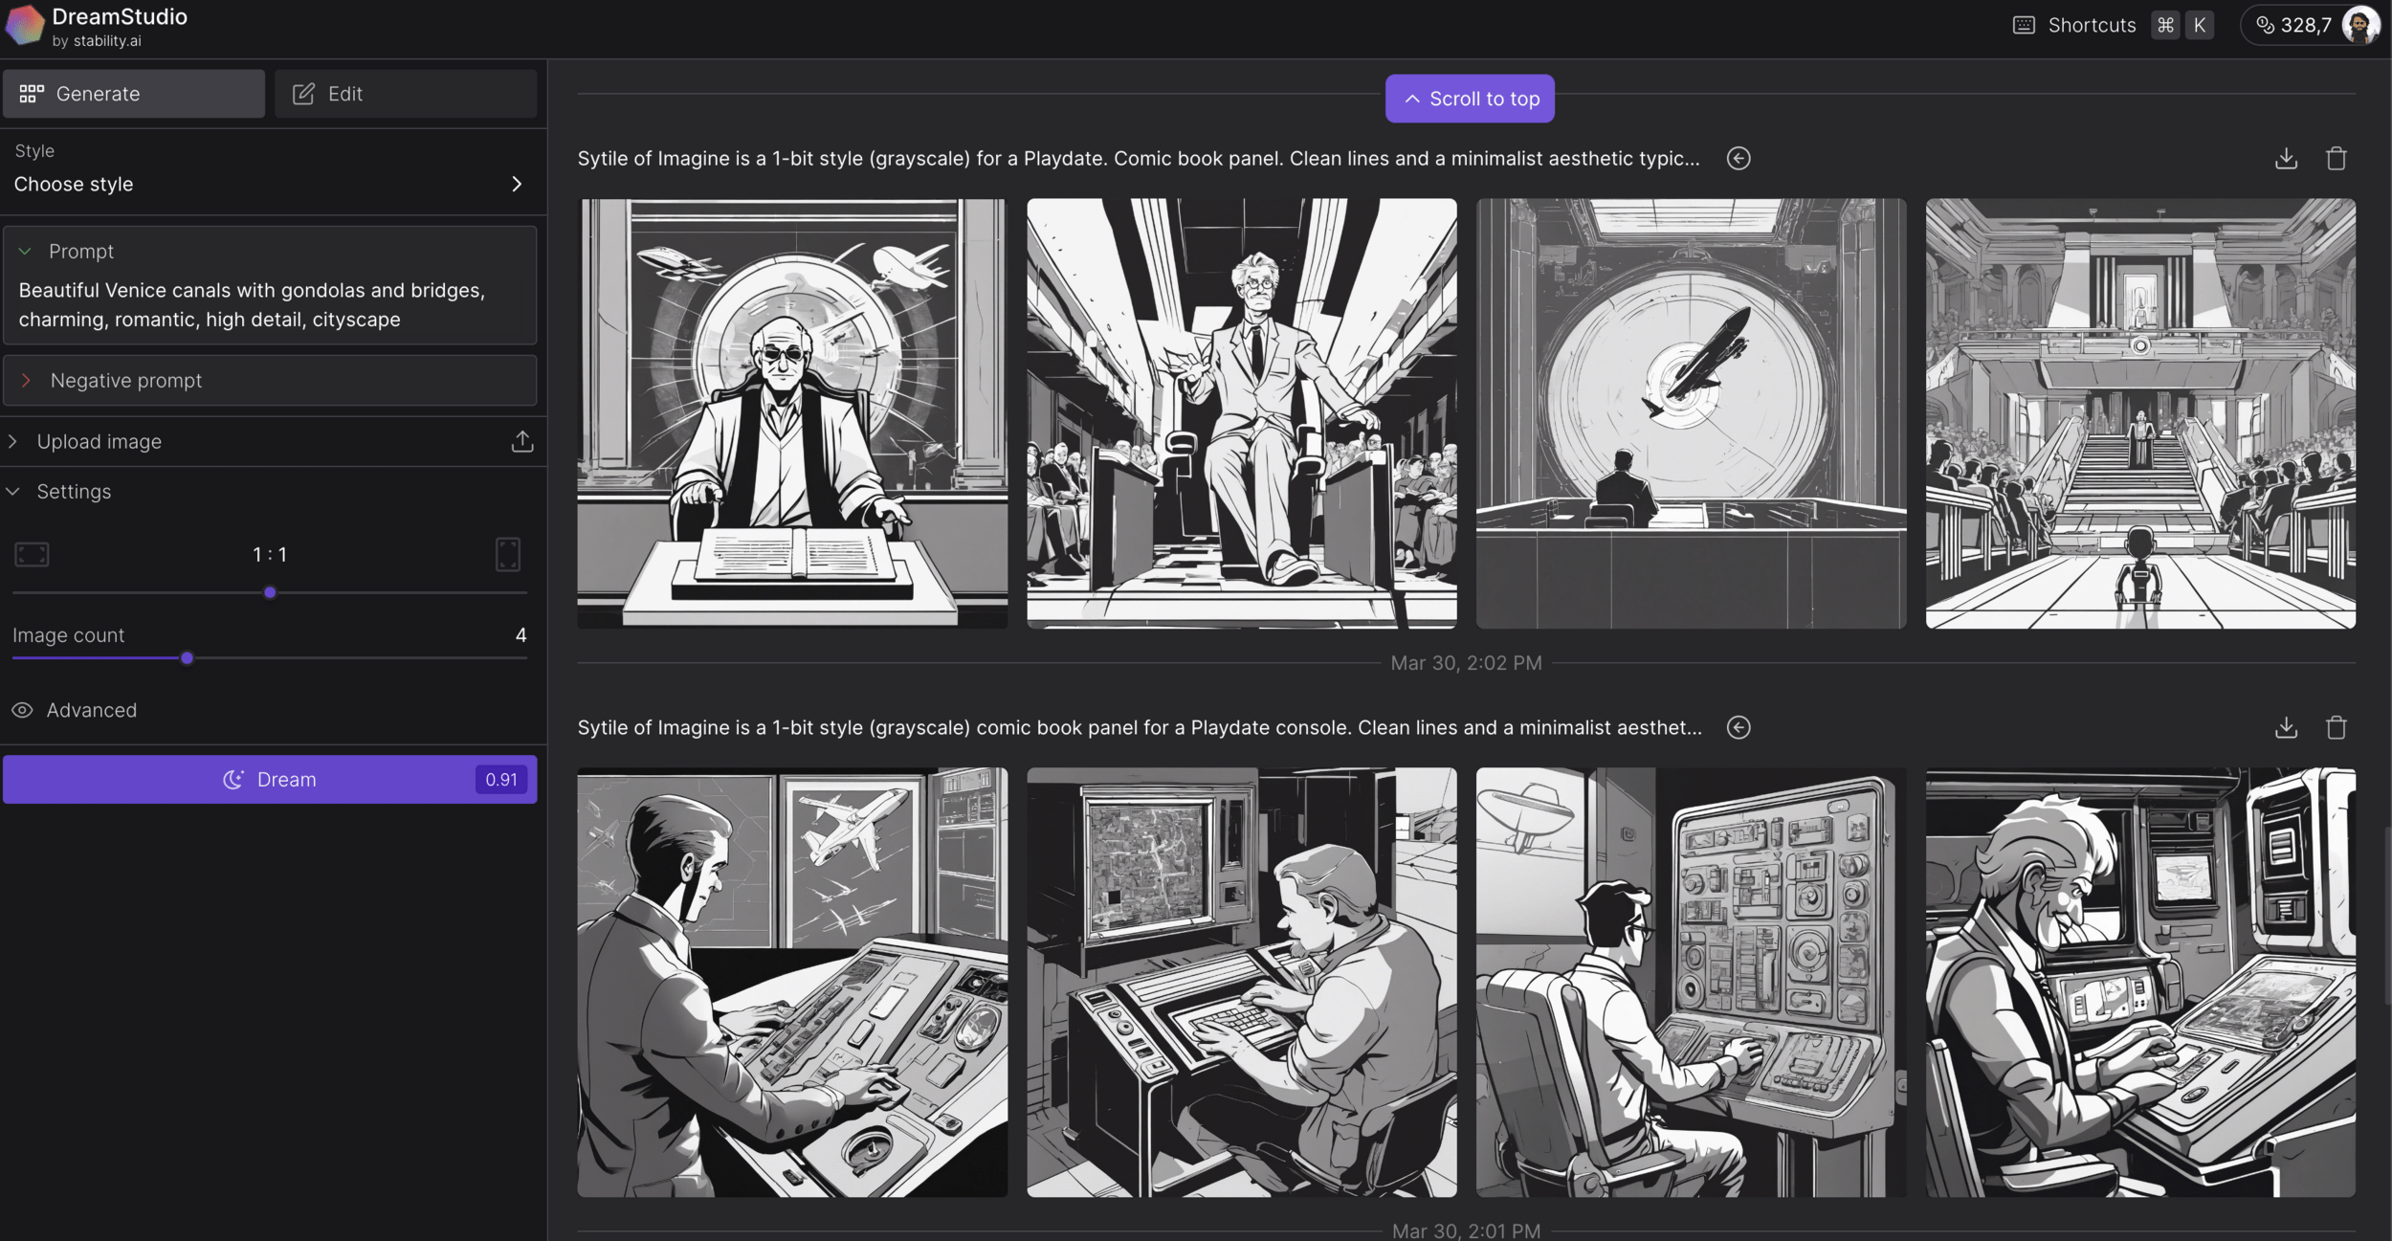Delete the second generation with the trash icon
The height and width of the screenshot is (1241, 2392).
pos(2336,728)
